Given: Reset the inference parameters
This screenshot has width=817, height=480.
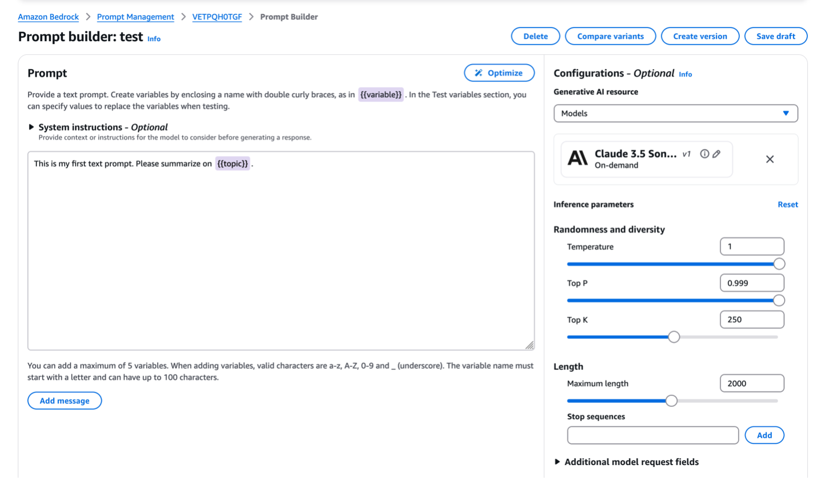Looking at the screenshot, I should (787, 204).
